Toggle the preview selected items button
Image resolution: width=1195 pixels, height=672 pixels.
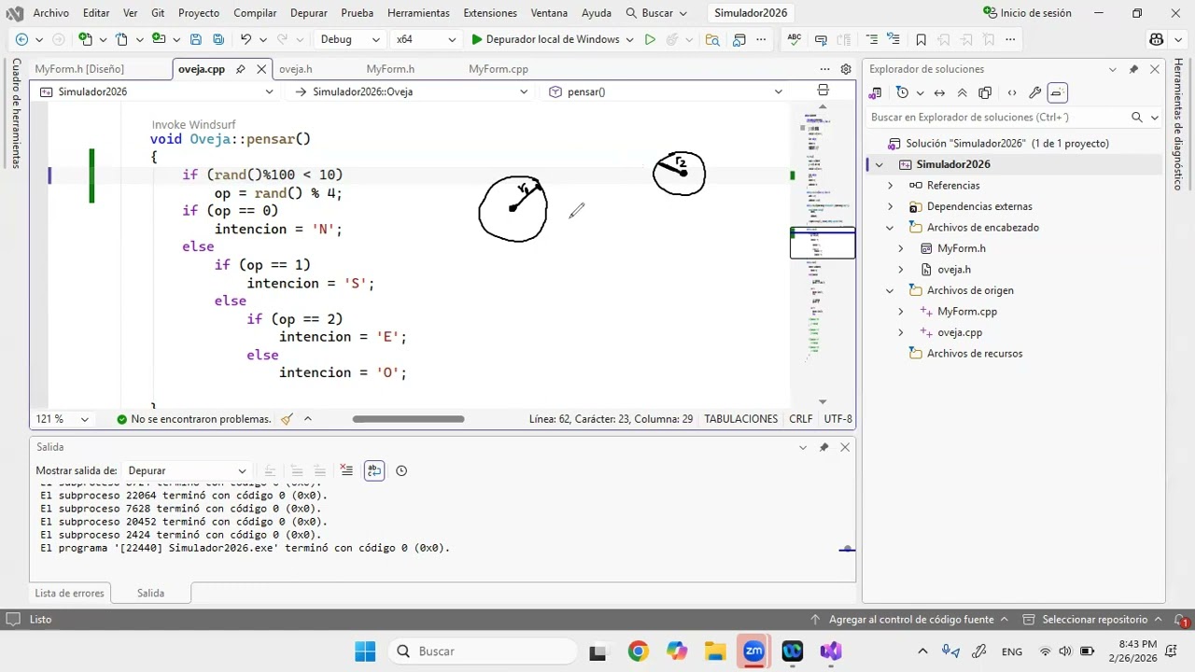(x=1057, y=92)
